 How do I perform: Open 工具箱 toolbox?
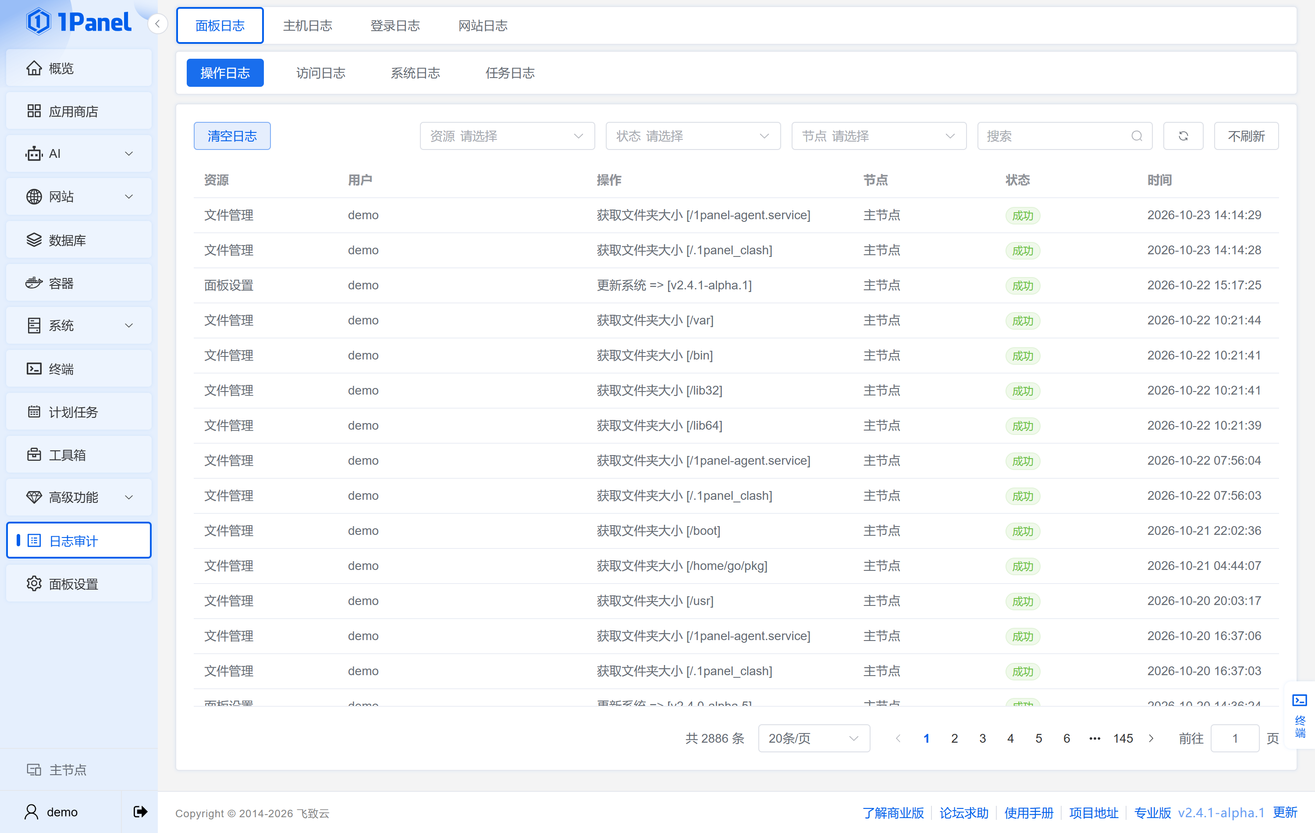pyautogui.click(x=78, y=455)
